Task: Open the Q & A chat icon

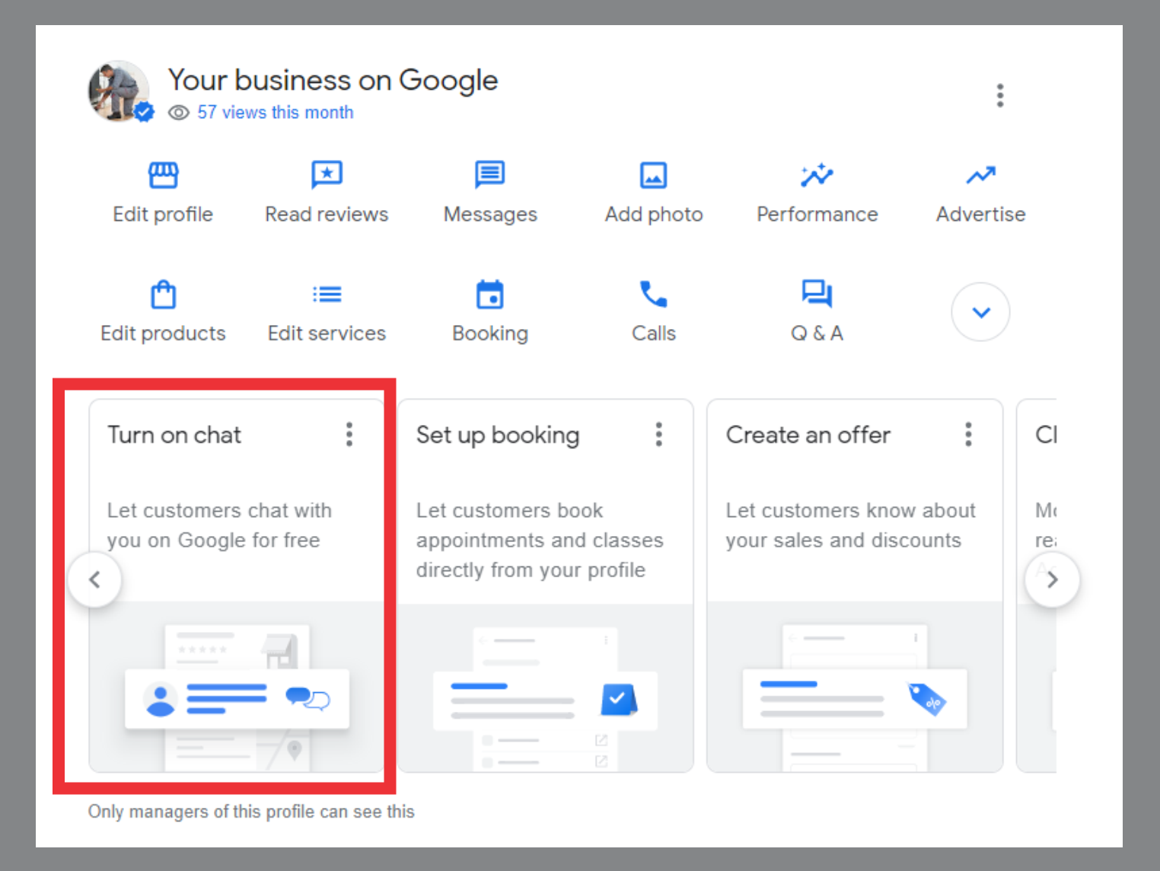Action: point(817,293)
